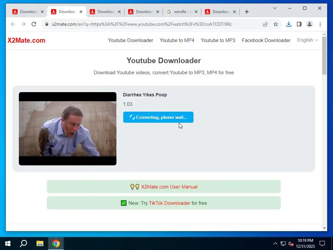Open Facebook Downloader nav link
The image size is (333, 250).
[266, 40]
